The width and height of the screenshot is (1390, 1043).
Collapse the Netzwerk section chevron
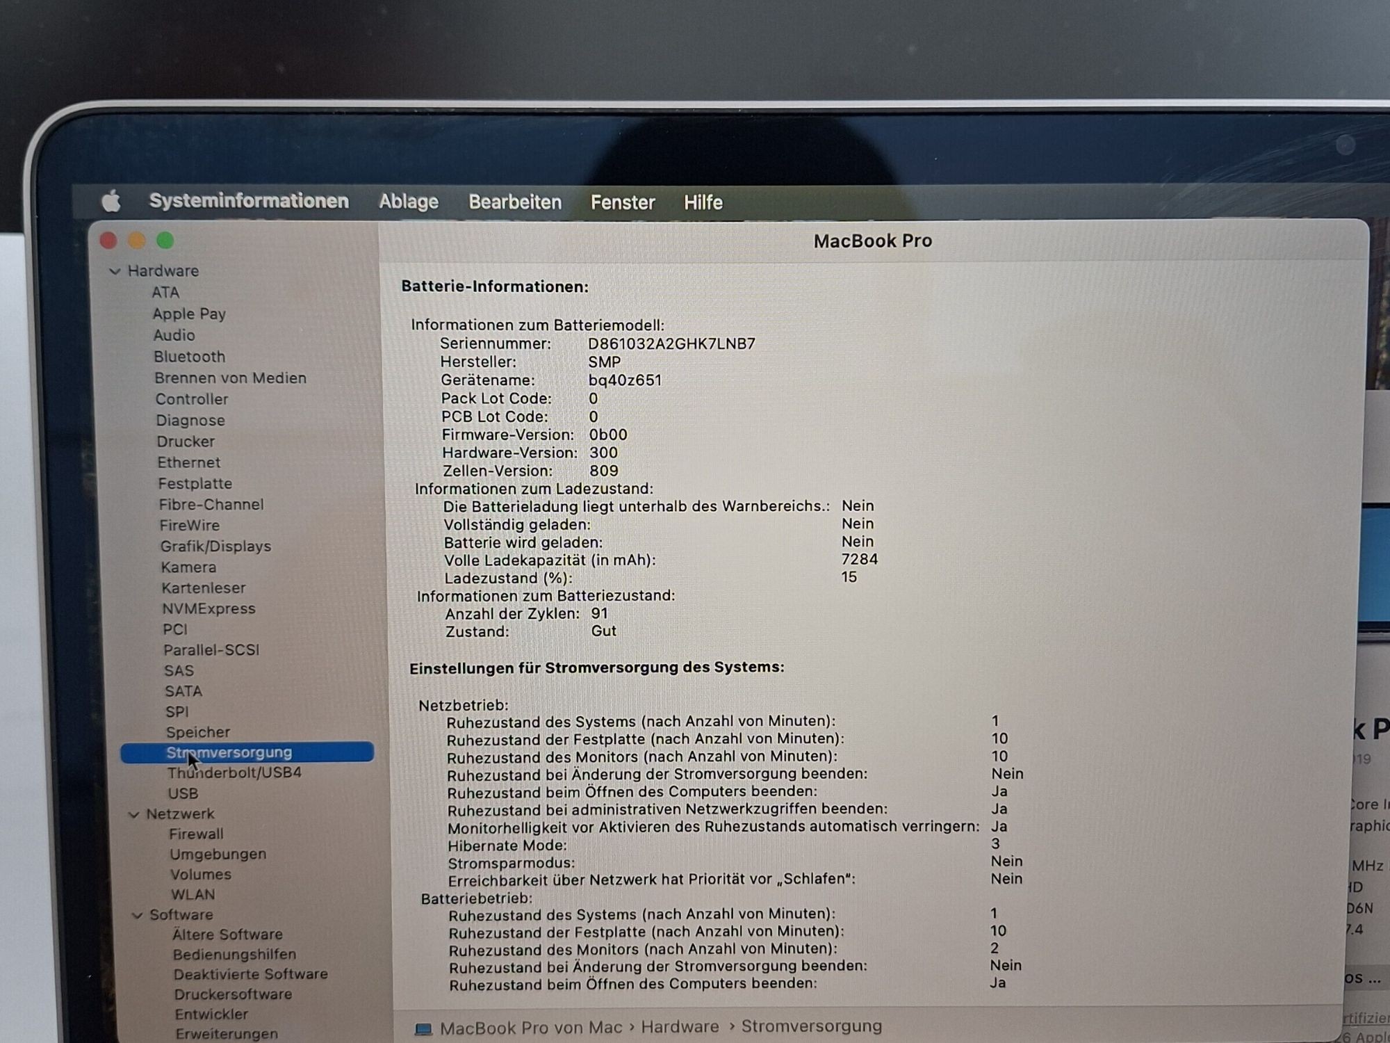click(x=134, y=814)
